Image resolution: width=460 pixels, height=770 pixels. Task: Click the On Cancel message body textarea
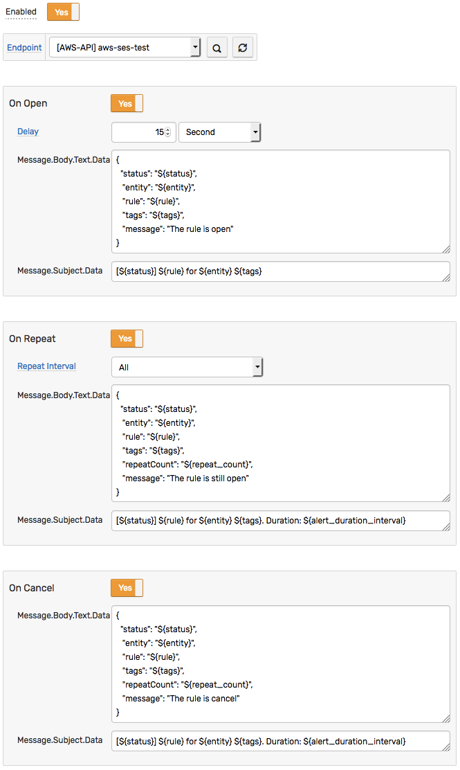(281, 664)
